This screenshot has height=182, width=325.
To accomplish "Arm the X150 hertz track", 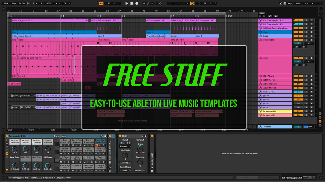I will pos(311,80).
